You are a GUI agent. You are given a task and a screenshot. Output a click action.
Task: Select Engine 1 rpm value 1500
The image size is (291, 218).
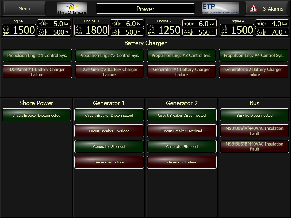[24, 30]
